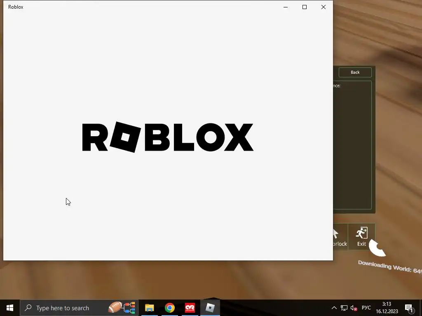Image resolution: width=422 pixels, height=316 pixels.
Task: Open the network status tray icon
Action: click(344, 308)
